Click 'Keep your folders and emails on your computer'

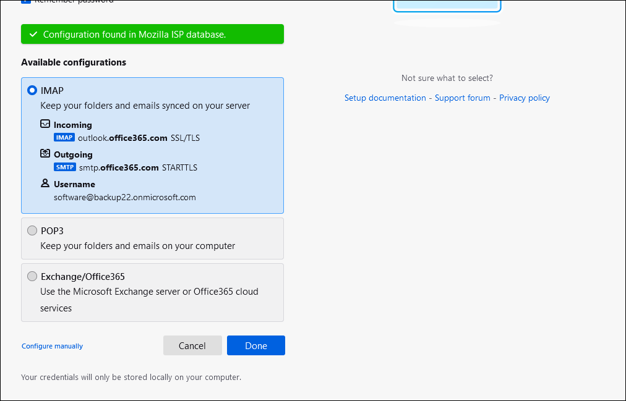[138, 246]
